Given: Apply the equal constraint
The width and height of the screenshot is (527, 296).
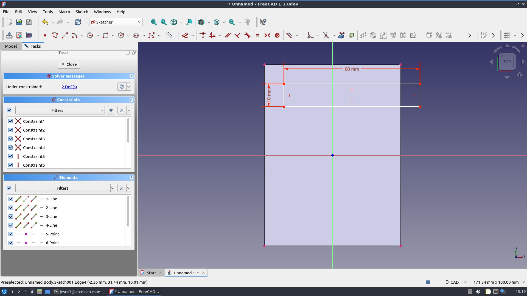Looking at the screenshot, I should tap(257, 35).
